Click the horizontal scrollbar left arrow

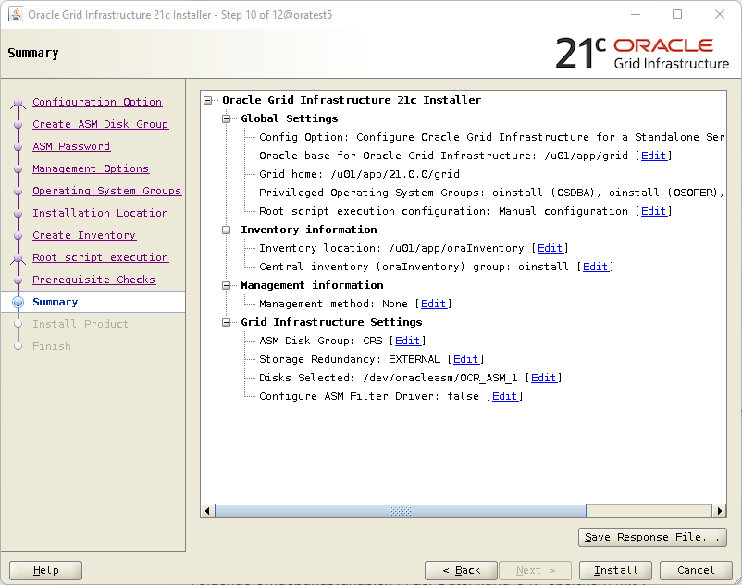pyautogui.click(x=207, y=511)
